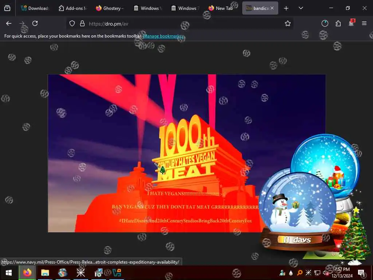This screenshot has height=280, width=373.
Task: Switch to the Add-ons Manager tab
Action: (x=72, y=8)
